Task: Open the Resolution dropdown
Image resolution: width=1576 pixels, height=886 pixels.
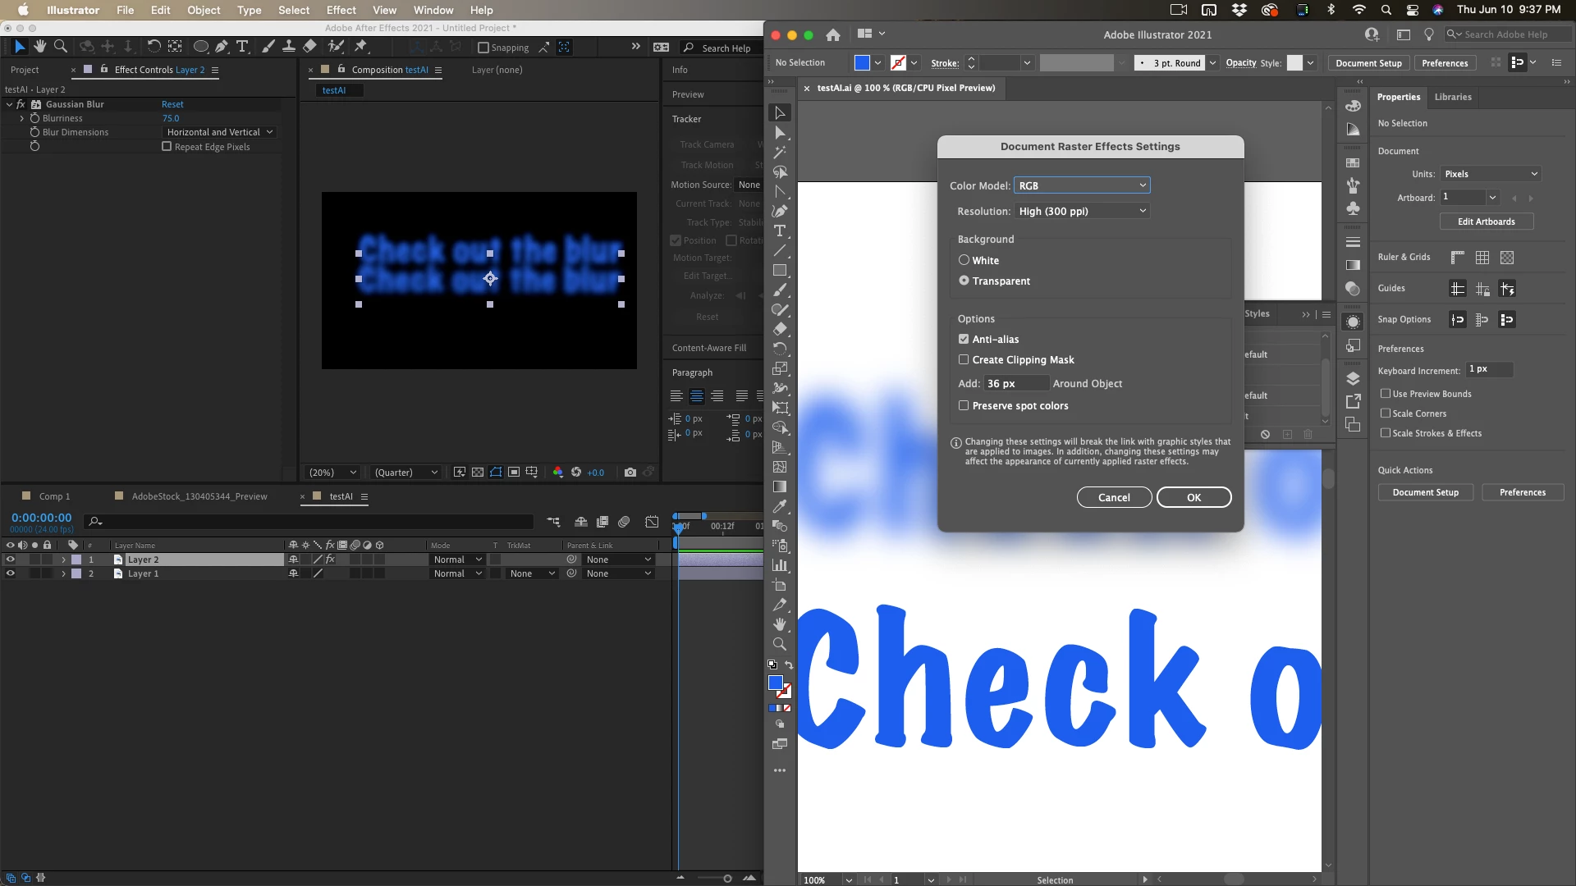Action: [x=1082, y=211]
